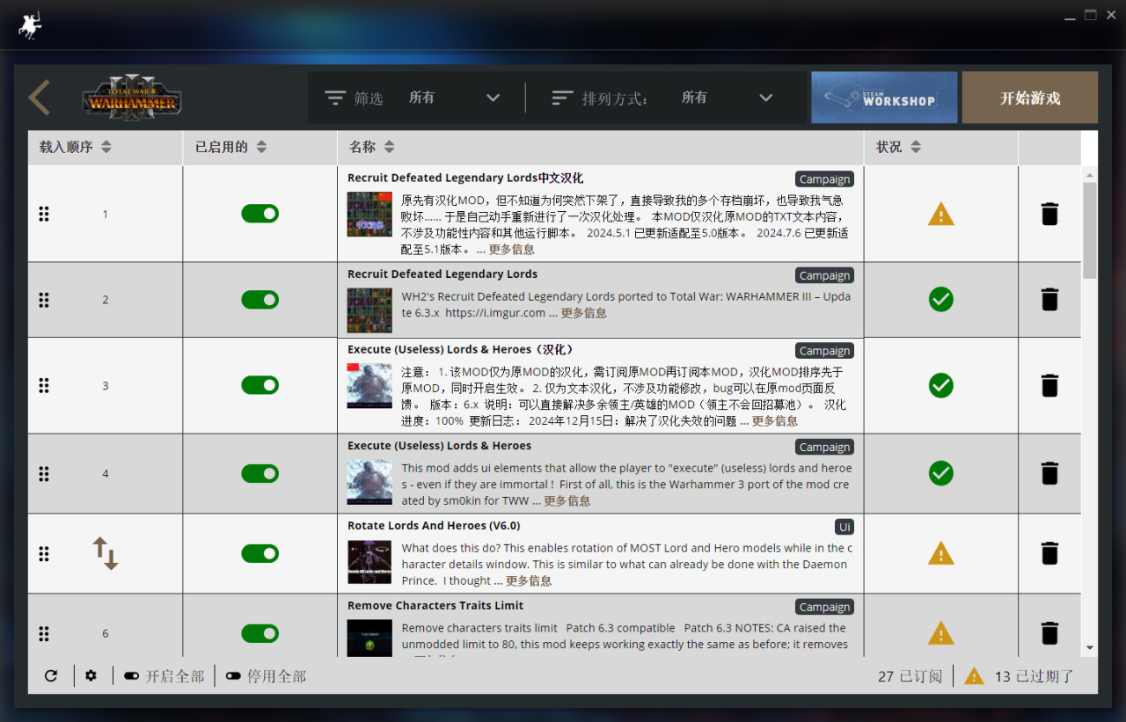Delete the Execute (Useless) Lords & Heroes（汉化）mod

pos(1049,385)
